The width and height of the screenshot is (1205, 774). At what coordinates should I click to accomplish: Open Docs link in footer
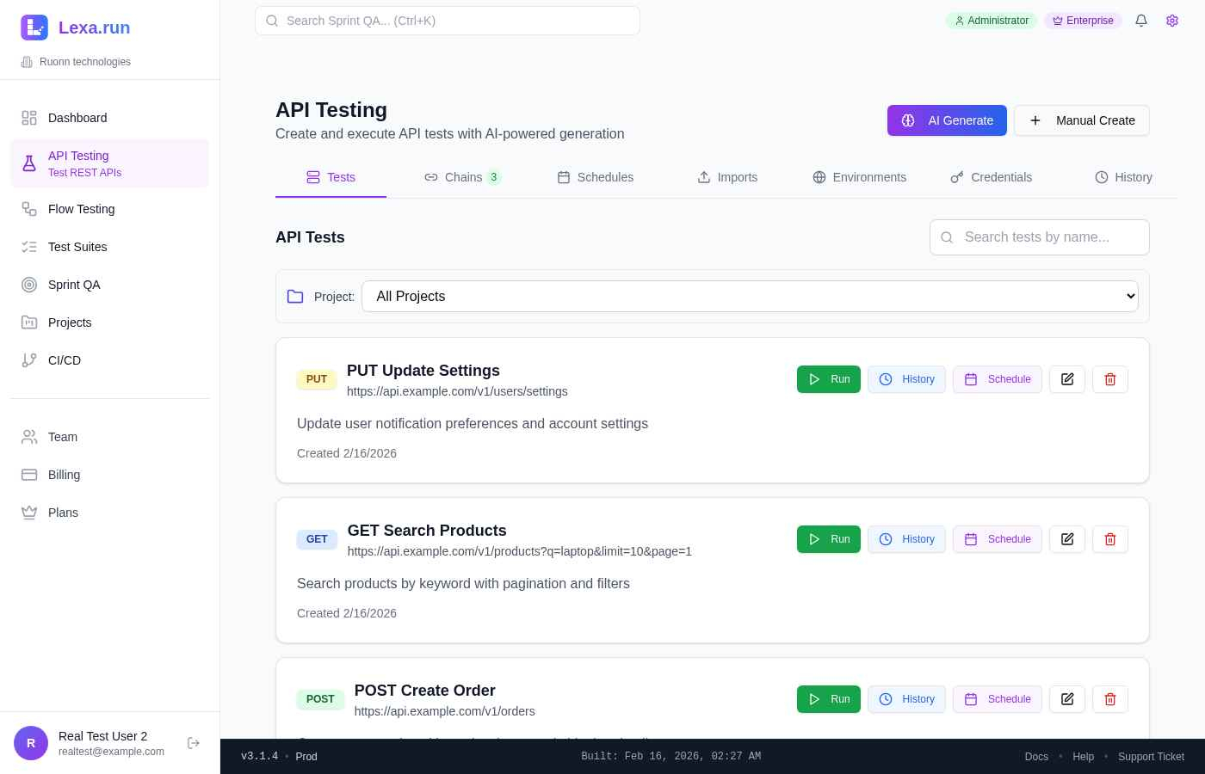click(x=1036, y=757)
